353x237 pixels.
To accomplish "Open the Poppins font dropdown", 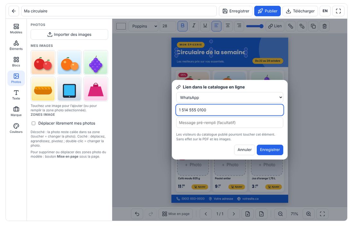I will tap(143, 26).
